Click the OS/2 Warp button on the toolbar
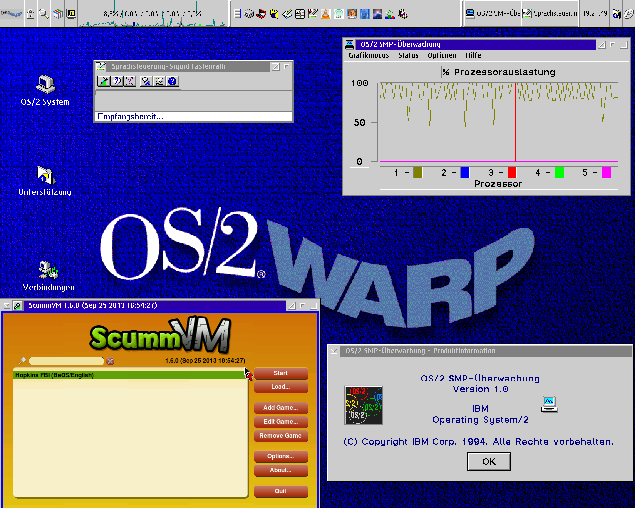 point(11,13)
